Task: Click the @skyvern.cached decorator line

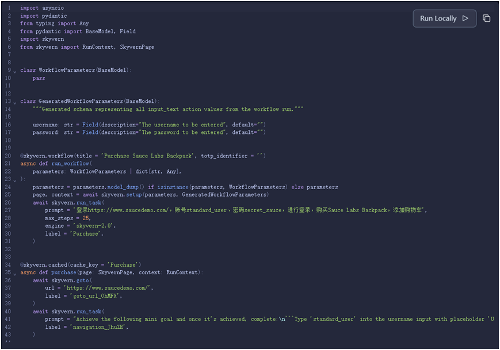Action: [x=81, y=264]
